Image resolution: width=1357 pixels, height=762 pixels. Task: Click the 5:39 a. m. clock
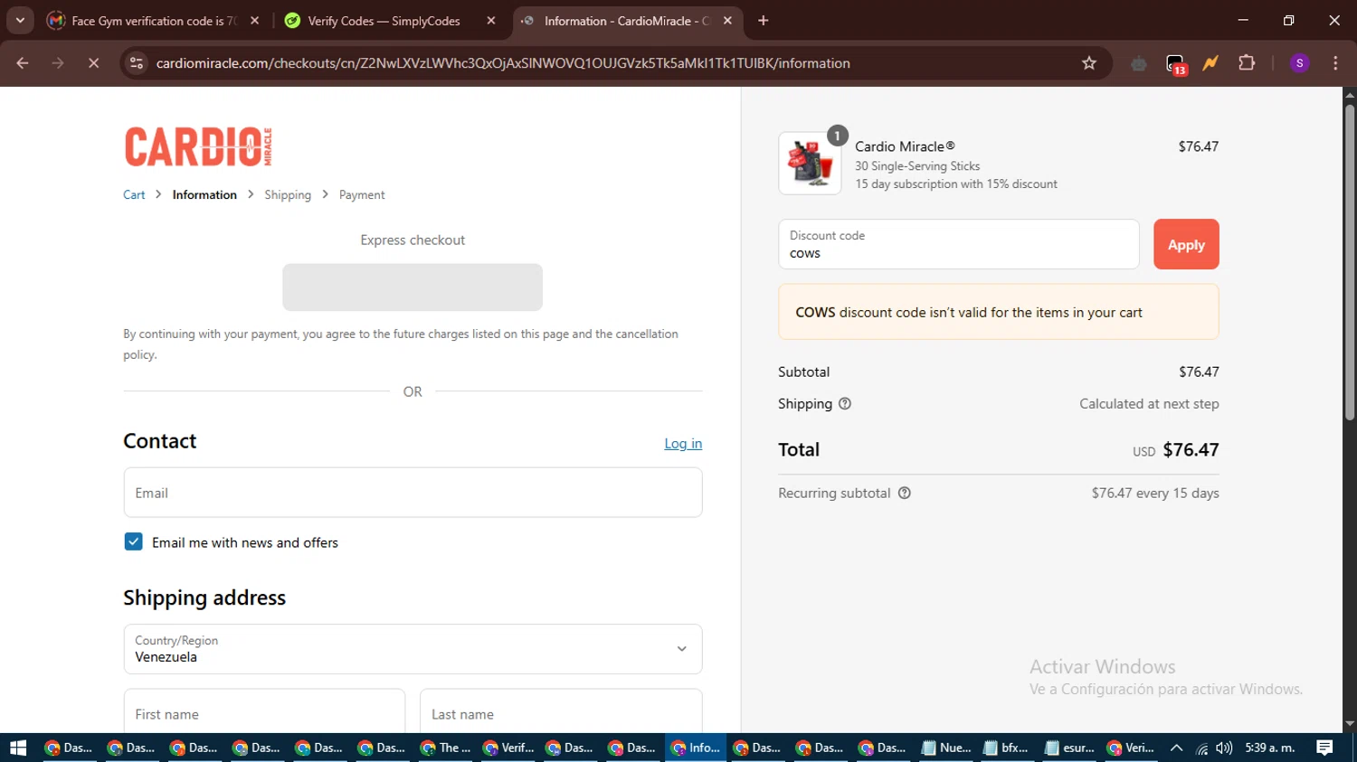(1270, 748)
